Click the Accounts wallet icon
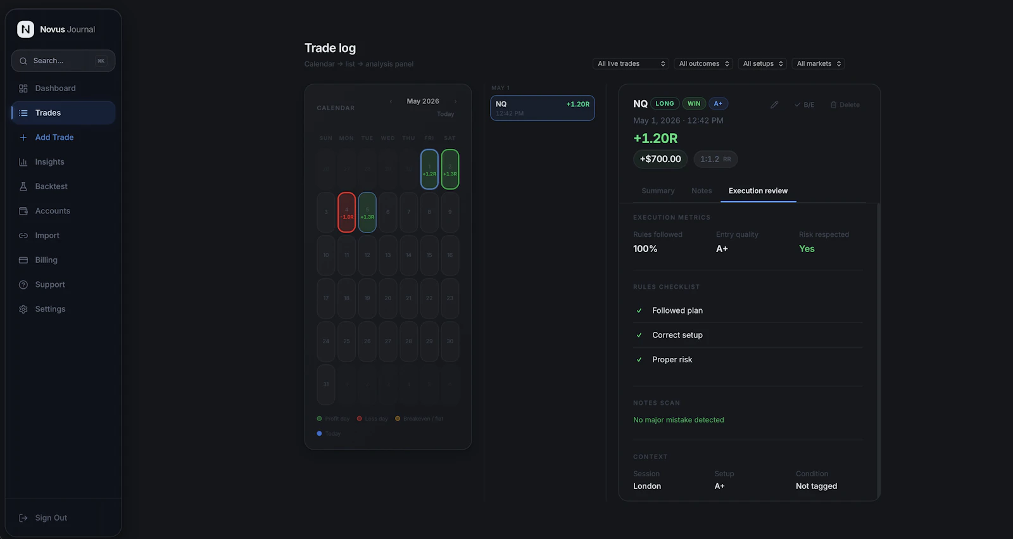1013x539 pixels. click(23, 211)
